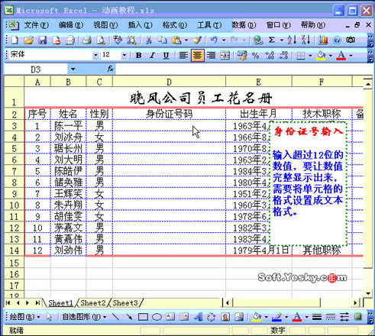Click the Name Box showing D3
The image size is (375, 336).
[x=36, y=69]
